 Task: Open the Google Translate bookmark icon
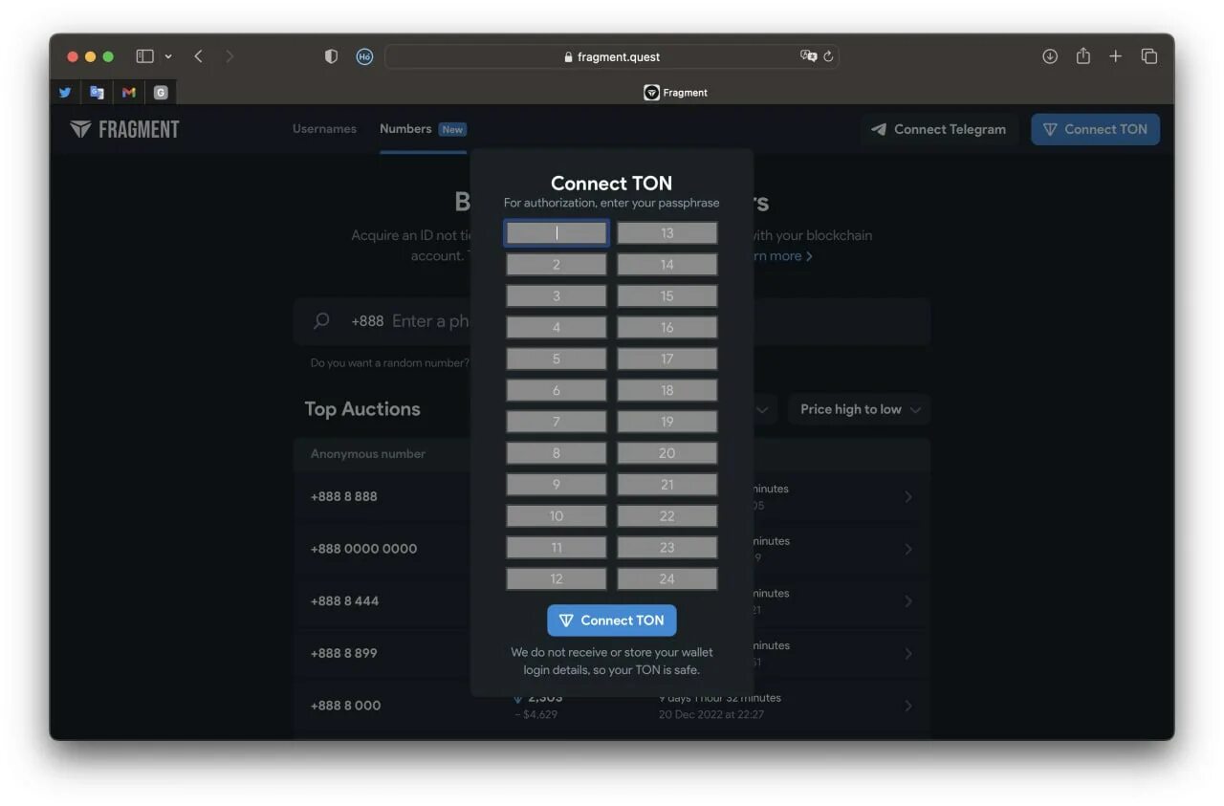click(97, 93)
